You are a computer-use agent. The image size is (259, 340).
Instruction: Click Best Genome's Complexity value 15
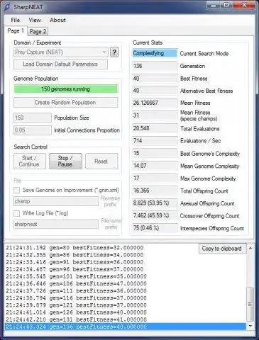155,153
